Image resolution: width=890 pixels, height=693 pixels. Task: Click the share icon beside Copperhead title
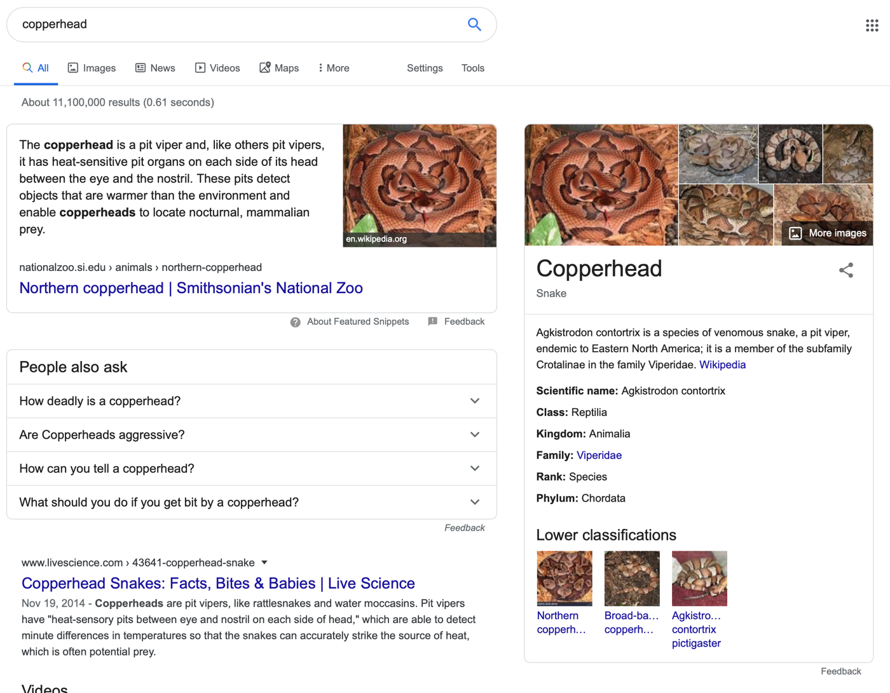846,270
